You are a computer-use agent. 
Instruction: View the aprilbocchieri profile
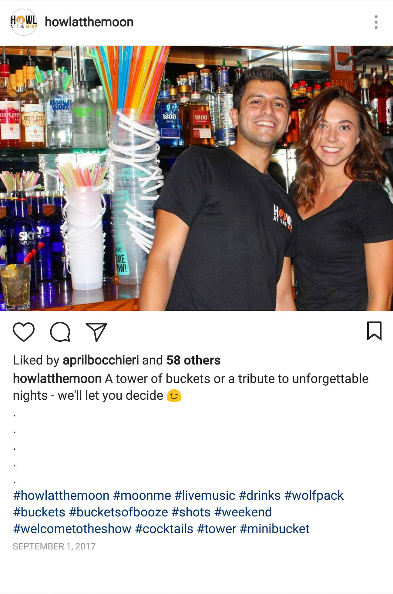101,361
